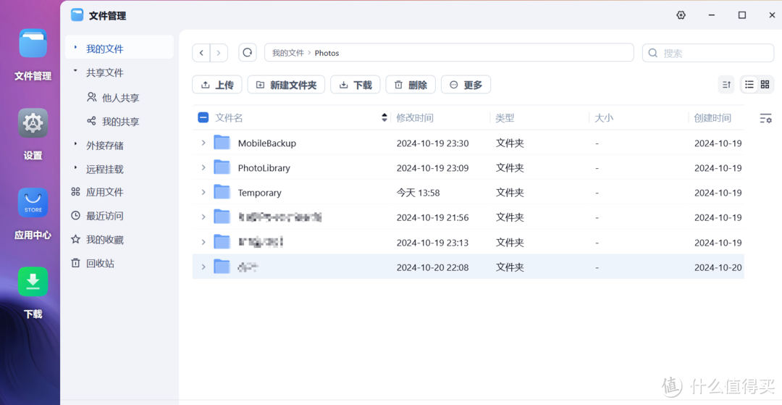Click the search magnifier icon
This screenshot has width=782, height=405.
coord(652,53)
